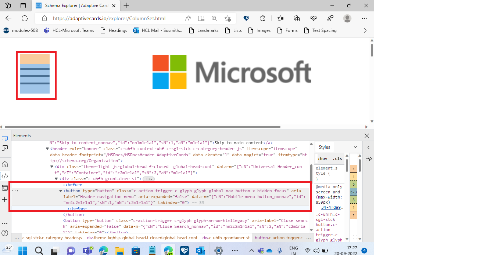Open browser essentials heartbeat icon
Screen dimensions: 494x255
point(314,18)
